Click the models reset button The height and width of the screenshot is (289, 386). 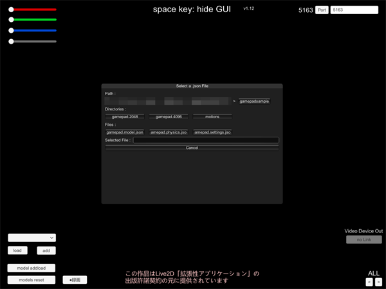[32, 280]
